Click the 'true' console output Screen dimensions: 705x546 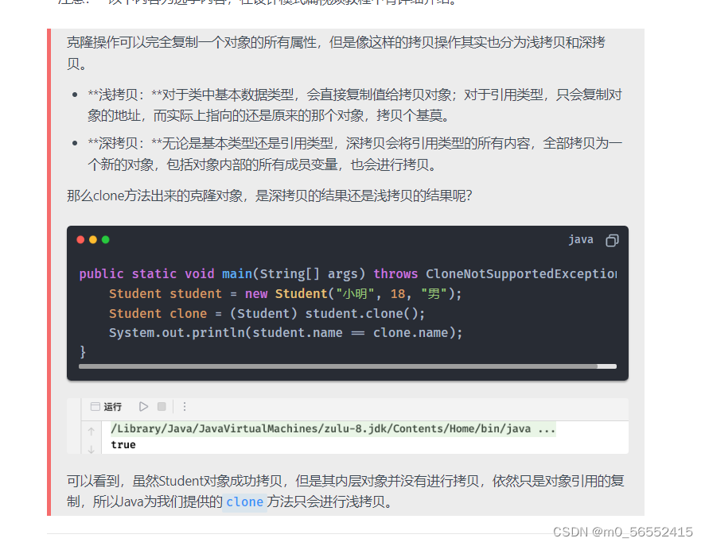(123, 444)
